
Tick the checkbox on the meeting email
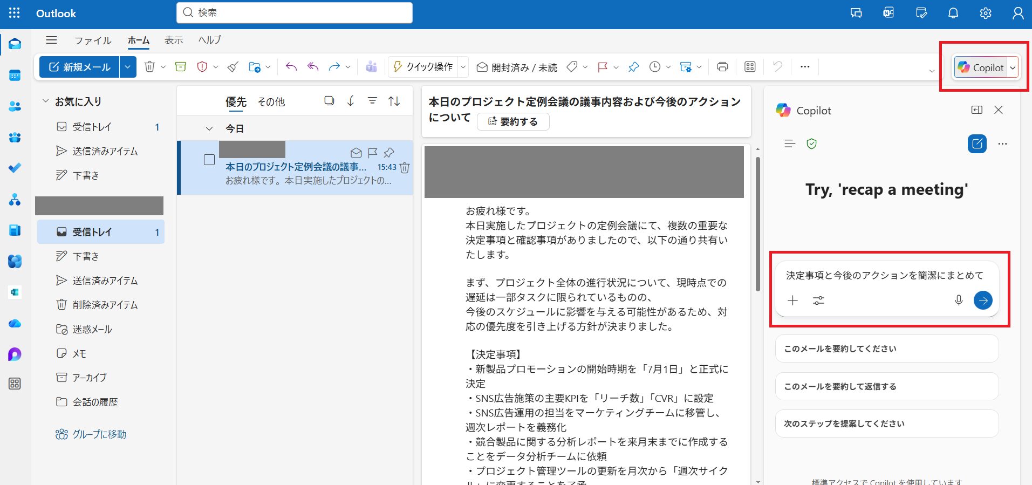tap(209, 160)
